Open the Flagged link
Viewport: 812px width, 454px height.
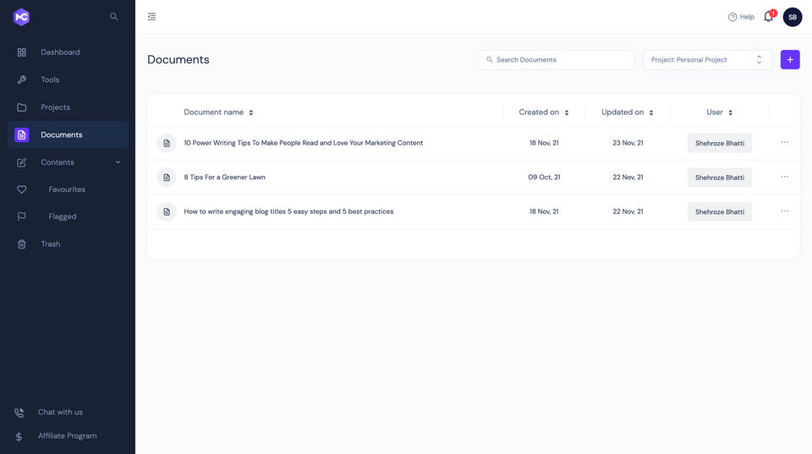[x=62, y=216]
